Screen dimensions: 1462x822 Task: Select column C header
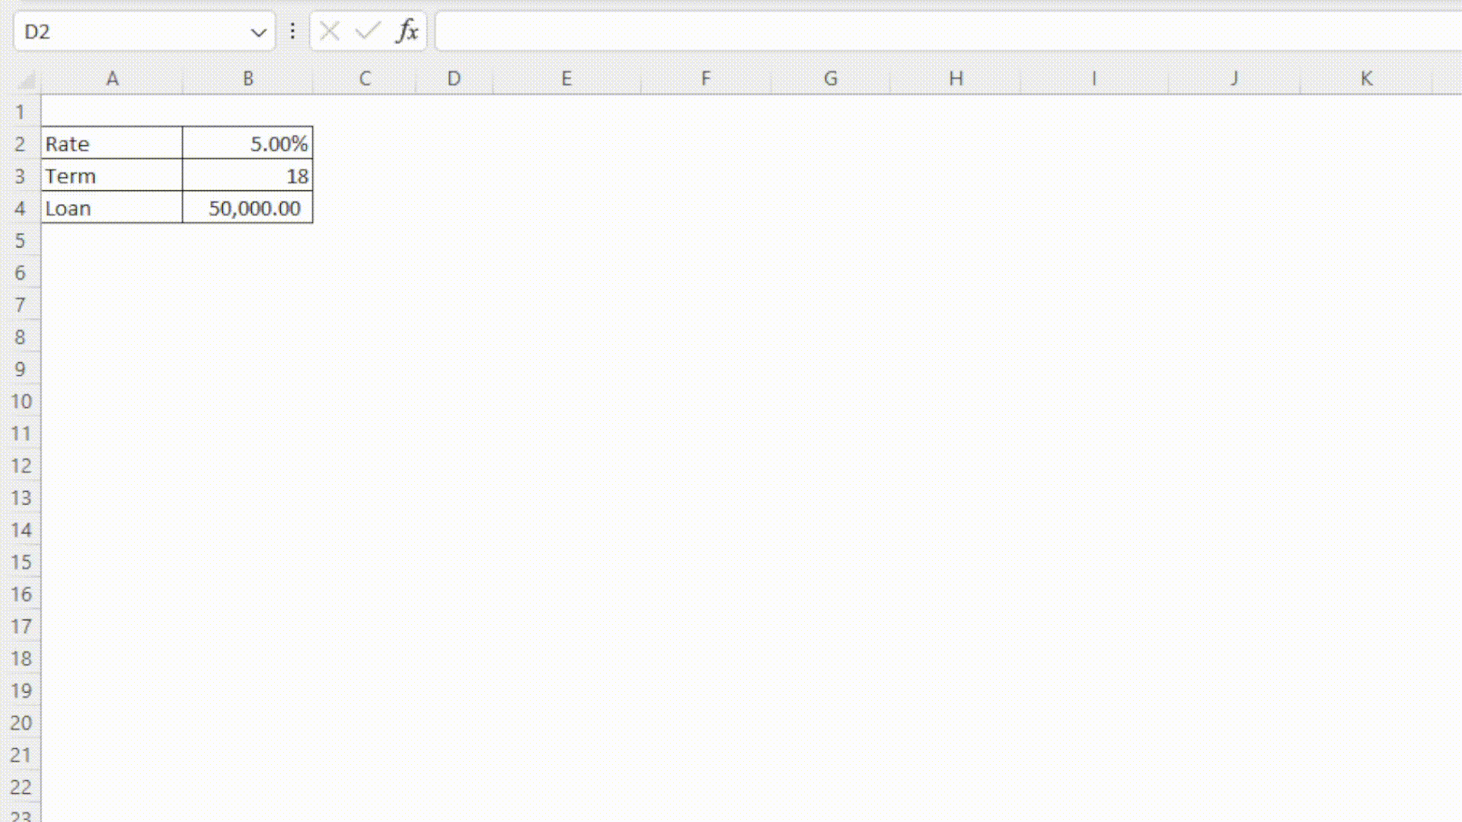(365, 78)
